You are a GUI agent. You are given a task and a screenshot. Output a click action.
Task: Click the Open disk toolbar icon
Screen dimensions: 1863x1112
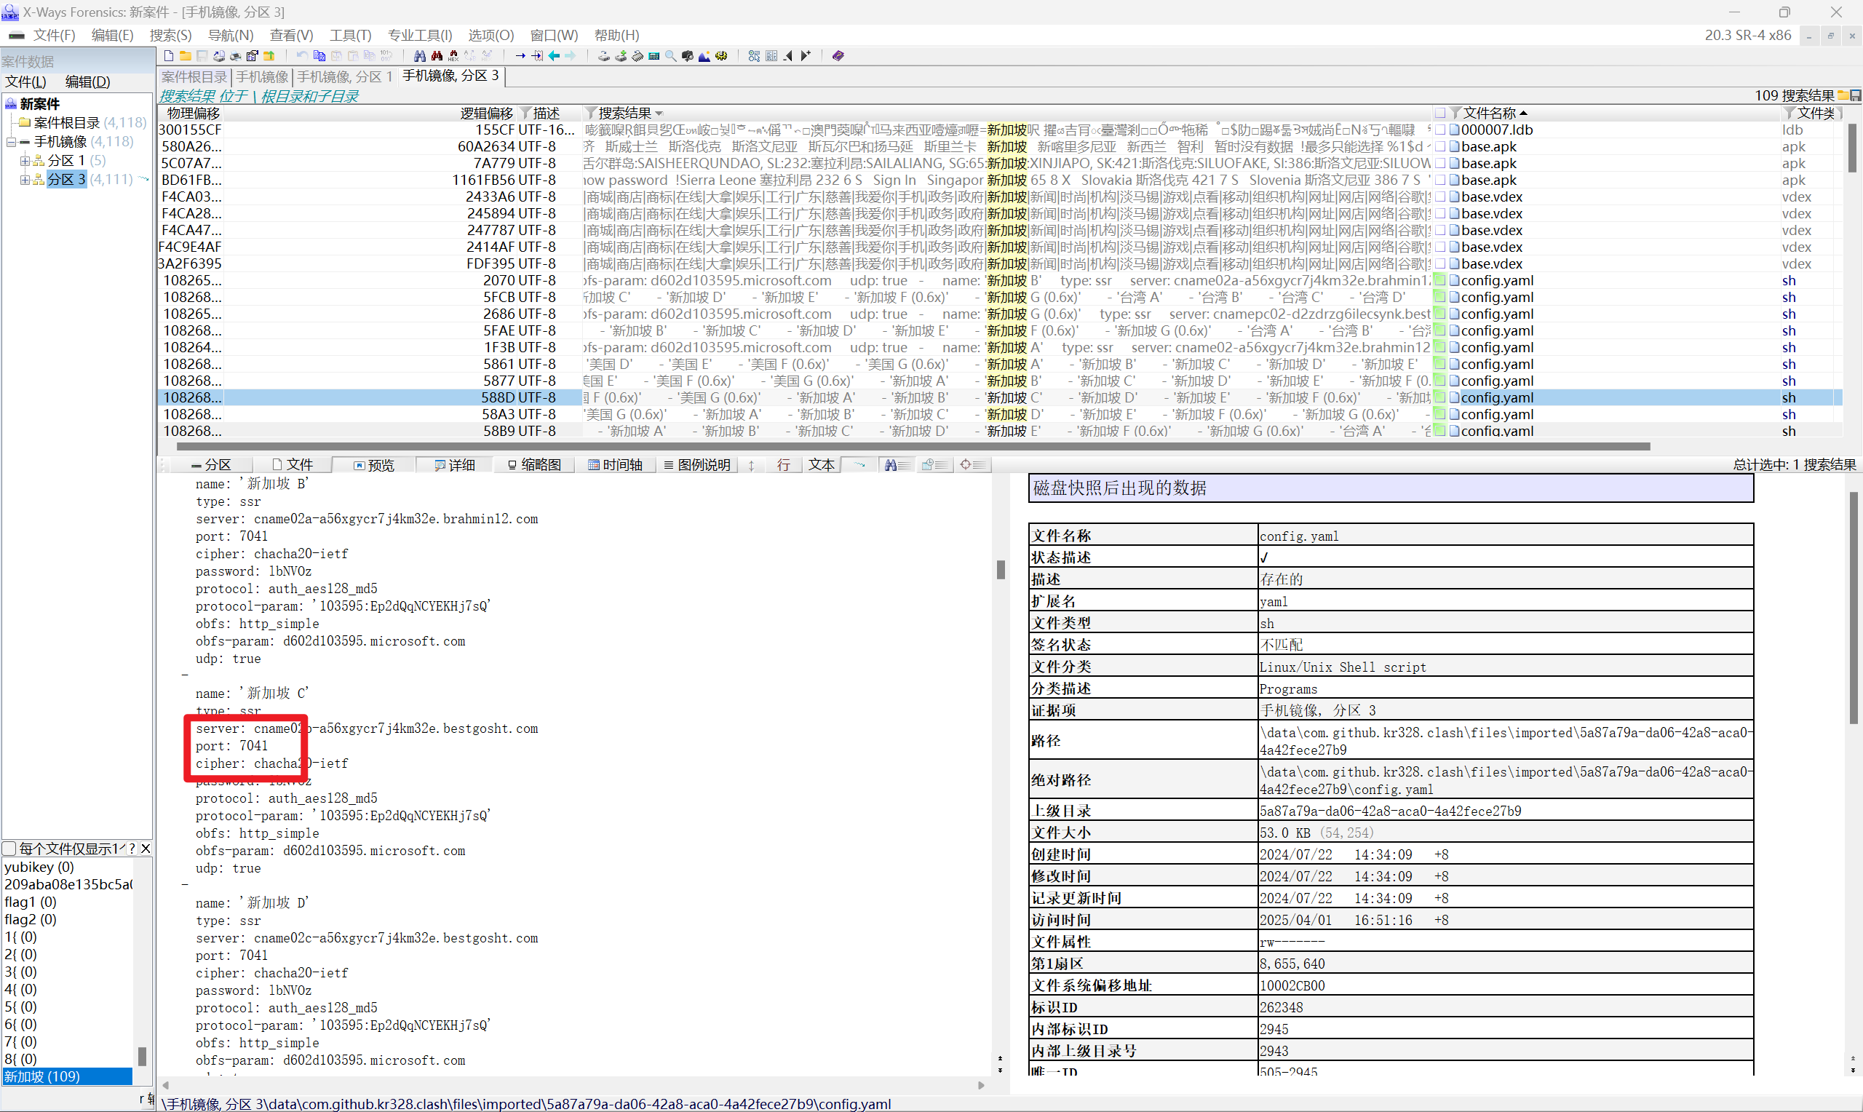(x=604, y=56)
